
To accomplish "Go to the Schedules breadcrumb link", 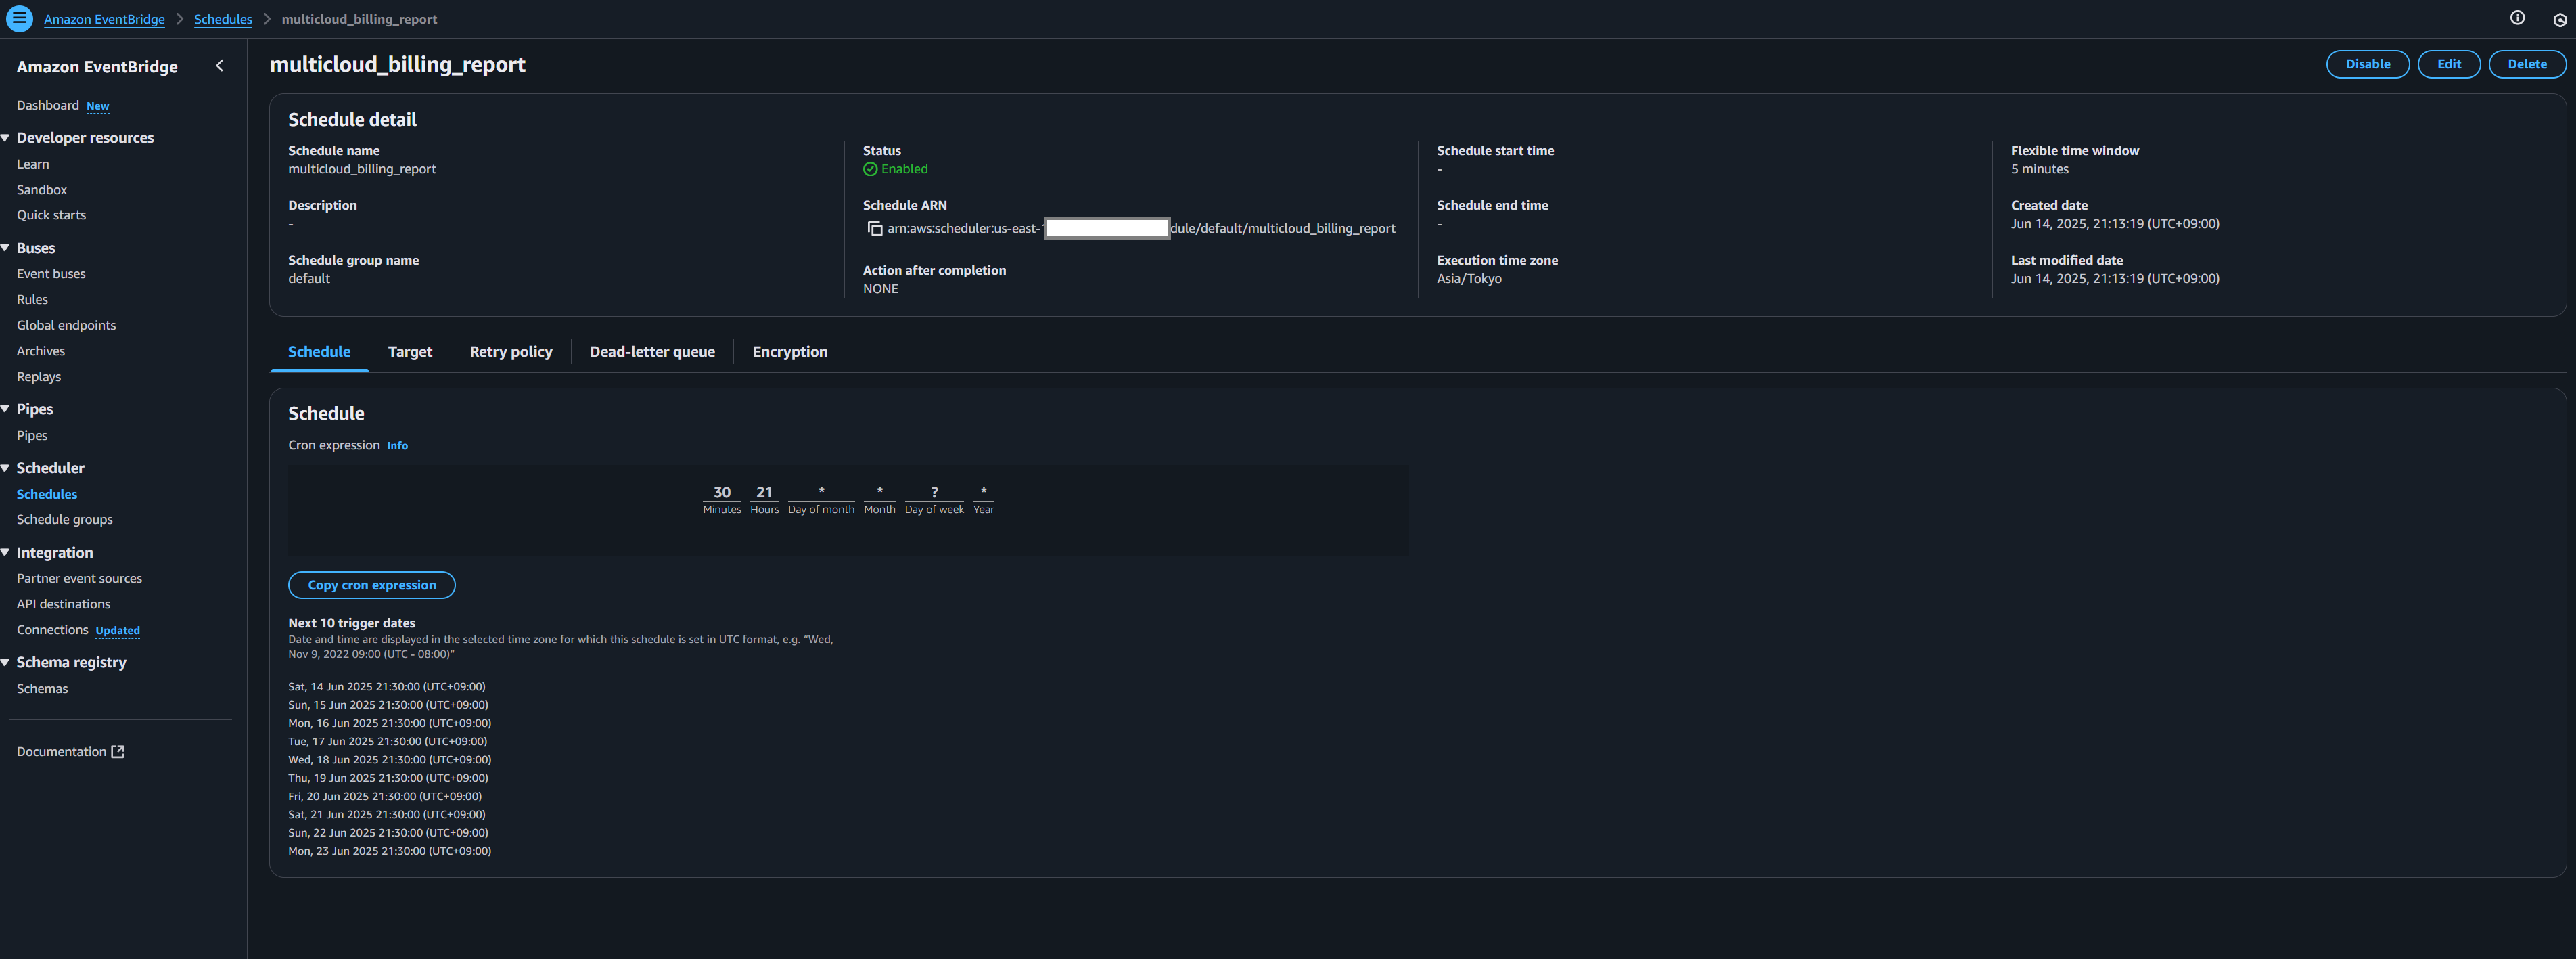I will tap(223, 19).
